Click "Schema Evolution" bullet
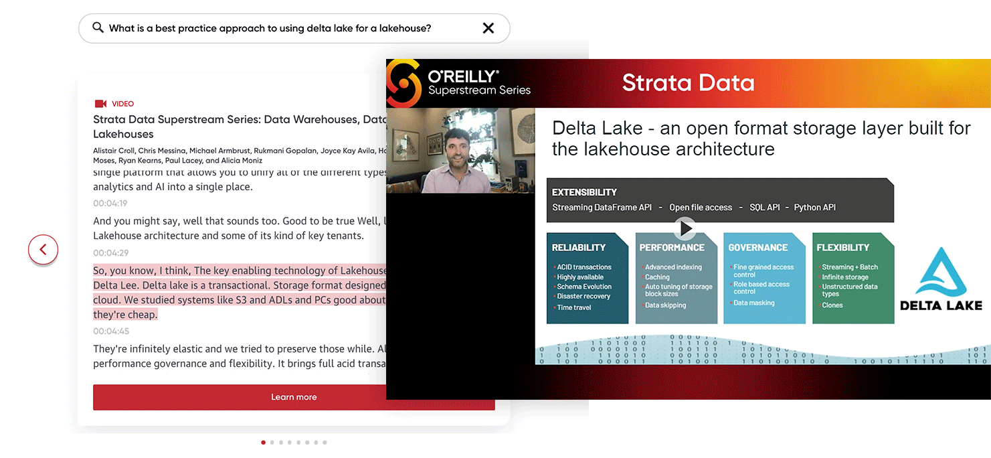Image resolution: width=991 pixels, height=458 pixels. tap(584, 287)
